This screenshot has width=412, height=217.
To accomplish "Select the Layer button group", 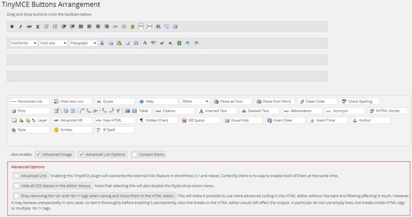I will coord(30,120).
